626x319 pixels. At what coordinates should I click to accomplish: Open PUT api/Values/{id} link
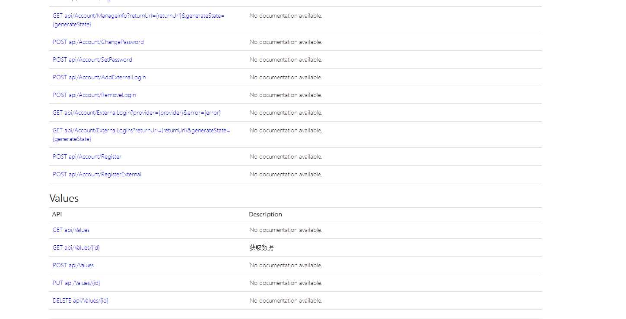point(76,283)
